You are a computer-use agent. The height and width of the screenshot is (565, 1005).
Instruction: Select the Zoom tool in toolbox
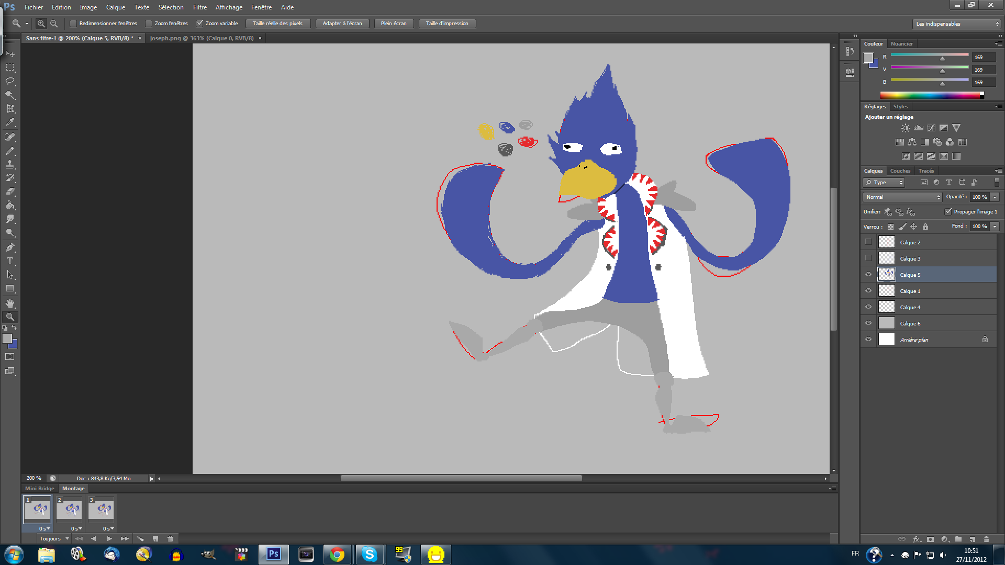tap(10, 317)
